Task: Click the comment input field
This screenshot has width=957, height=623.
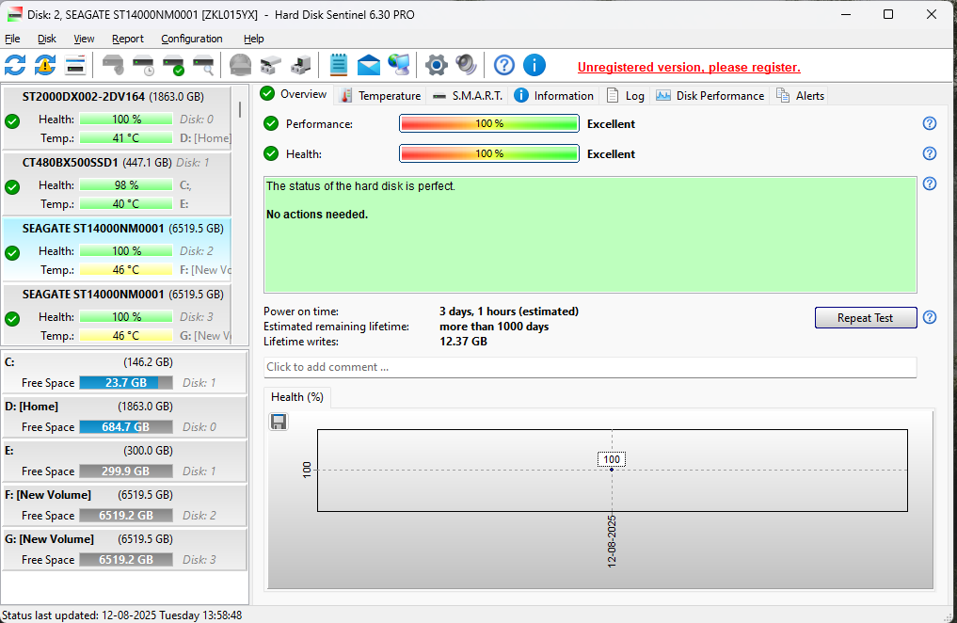Action: tap(590, 367)
